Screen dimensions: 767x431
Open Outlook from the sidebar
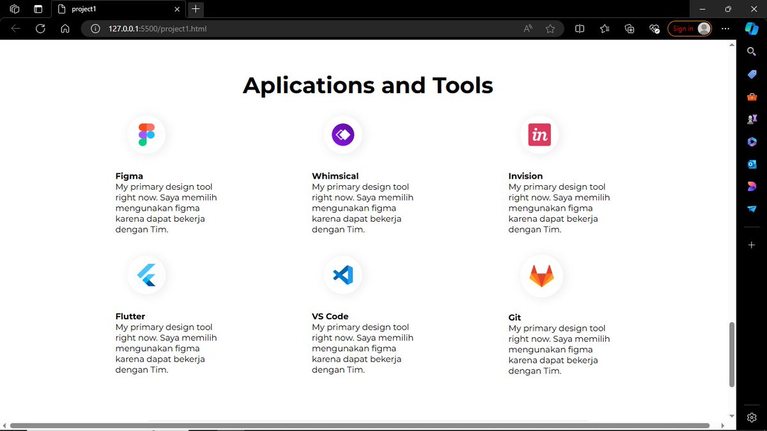pyautogui.click(x=751, y=163)
